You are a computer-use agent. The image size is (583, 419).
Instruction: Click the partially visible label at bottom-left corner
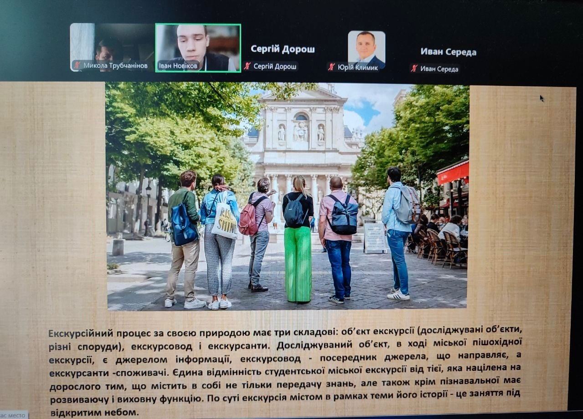pos(14,415)
